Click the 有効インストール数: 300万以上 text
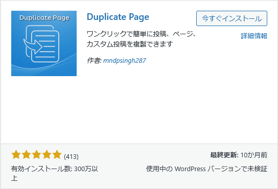The height and width of the screenshot is (189, 278). pyautogui.click(x=55, y=173)
